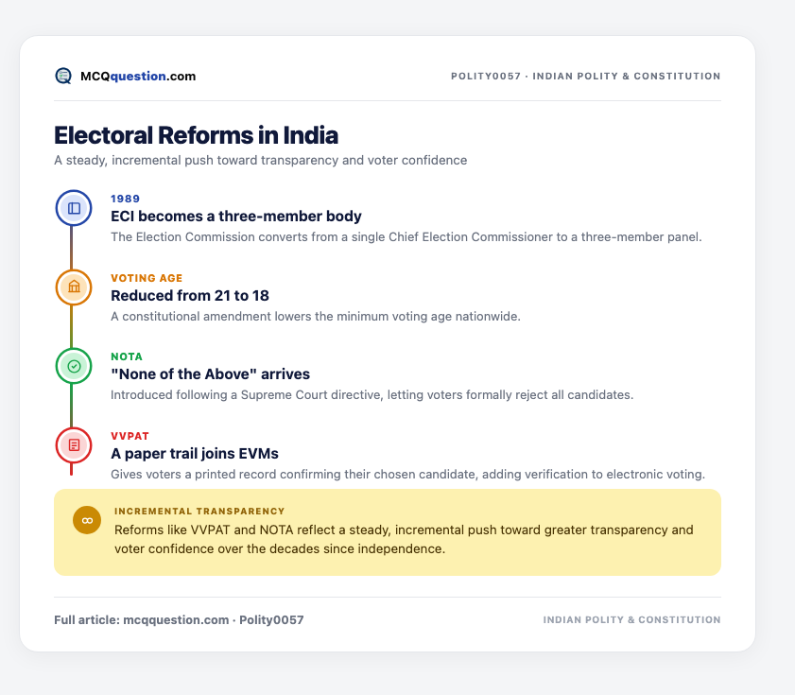This screenshot has width=795, height=695.
Task: Click the "None of the Above" arrives heading
Action: click(x=211, y=374)
